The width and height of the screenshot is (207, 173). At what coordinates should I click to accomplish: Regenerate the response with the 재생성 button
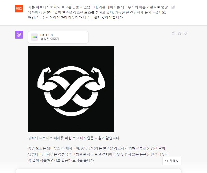coord(172,161)
